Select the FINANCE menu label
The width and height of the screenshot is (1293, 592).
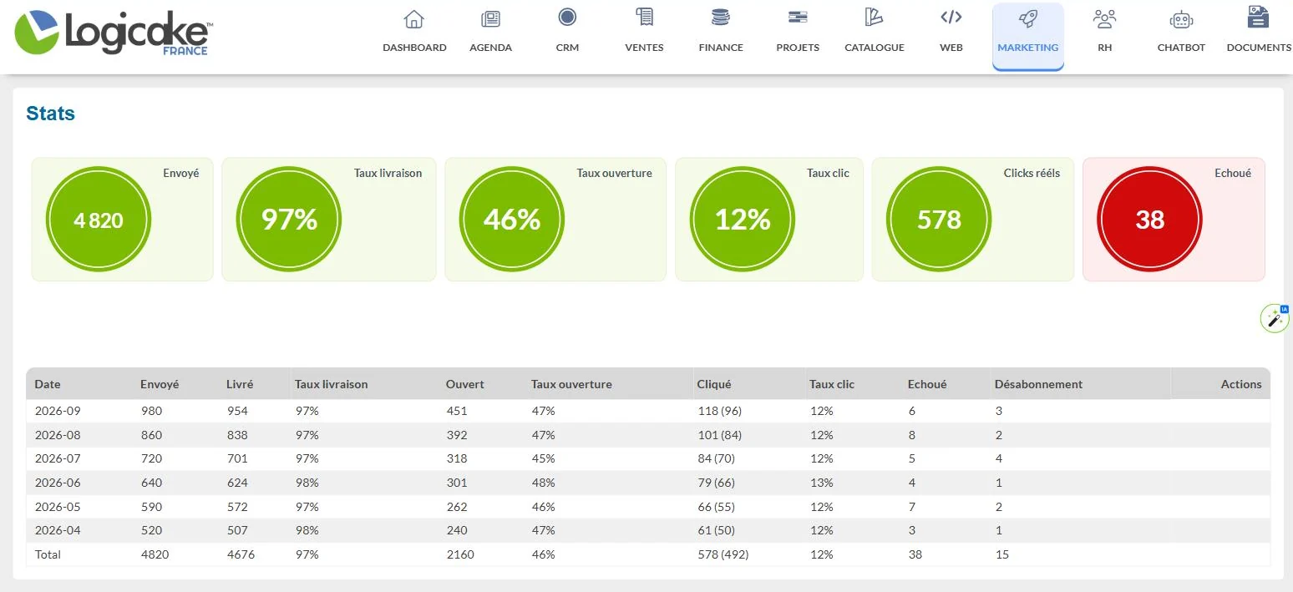pos(721,48)
